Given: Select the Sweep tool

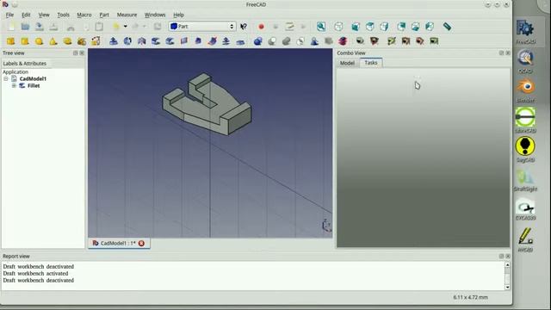Looking at the screenshot, I should coord(212,41).
